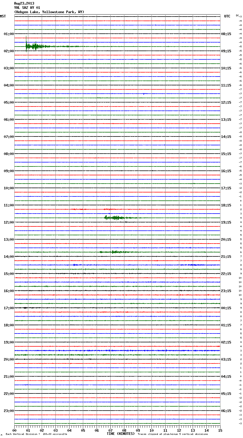
Task: Click the date label Aug23,2013
Action: [24, 3]
